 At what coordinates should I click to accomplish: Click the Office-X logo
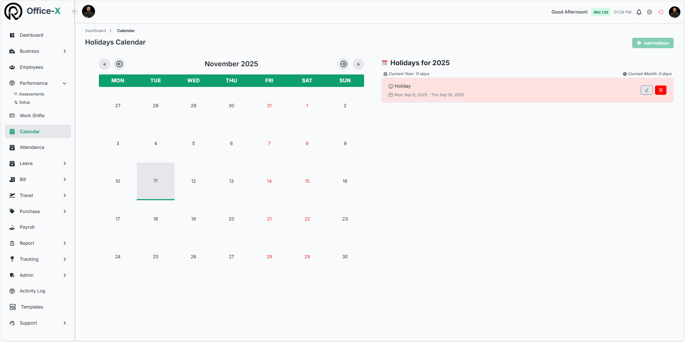[33, 11]
